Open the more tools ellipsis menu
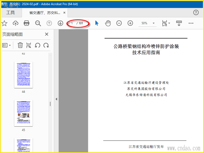This screenshot has width=204, height=153. click(191, 23)
